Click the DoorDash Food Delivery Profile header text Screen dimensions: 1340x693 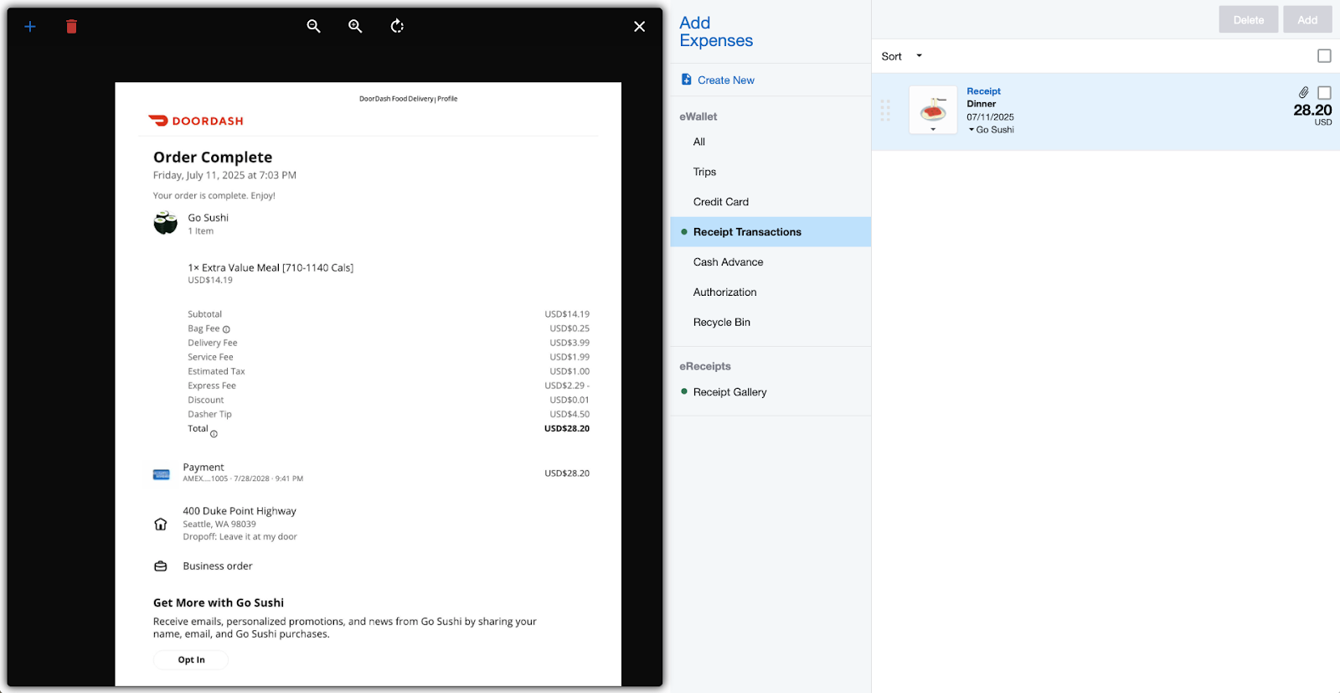[x=409, y=99]
